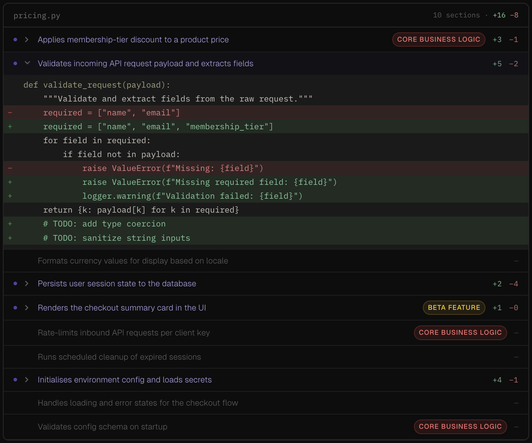Image resolution: width=532 pixels, height=443 pixels.
Task: Select the Formats currency values section row
Action: click(133, 261)
